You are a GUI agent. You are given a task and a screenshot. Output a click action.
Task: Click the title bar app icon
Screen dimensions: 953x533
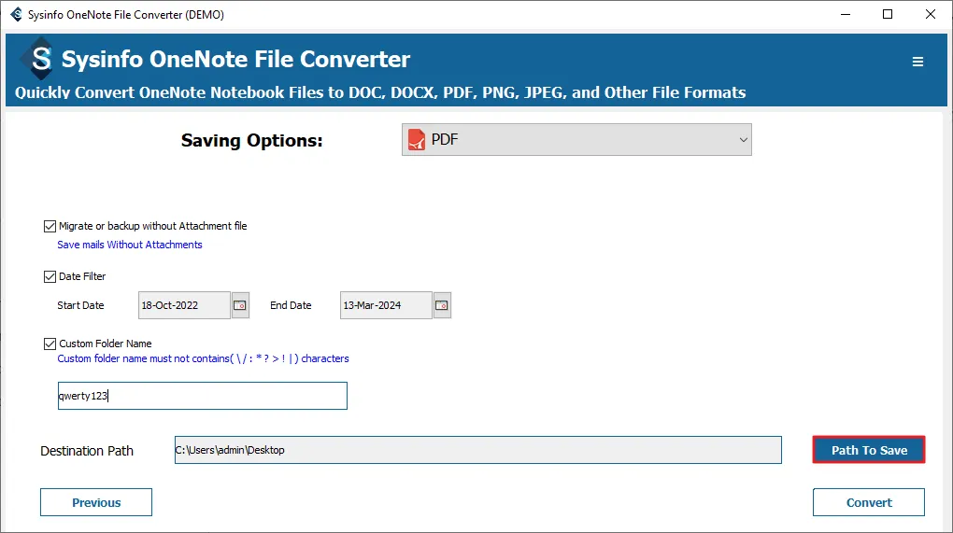coord(17,14)
